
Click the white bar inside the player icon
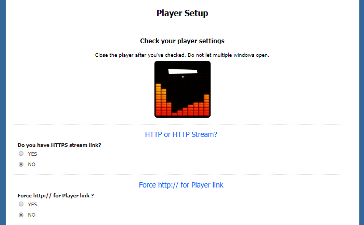pos(183,71)
